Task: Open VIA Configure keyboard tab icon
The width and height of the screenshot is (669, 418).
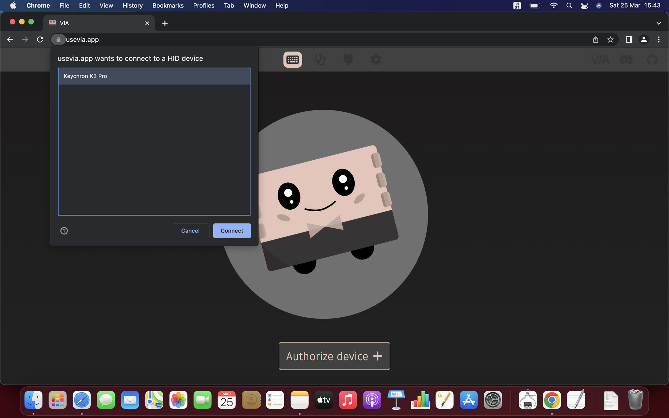Action: pos(292,60)
